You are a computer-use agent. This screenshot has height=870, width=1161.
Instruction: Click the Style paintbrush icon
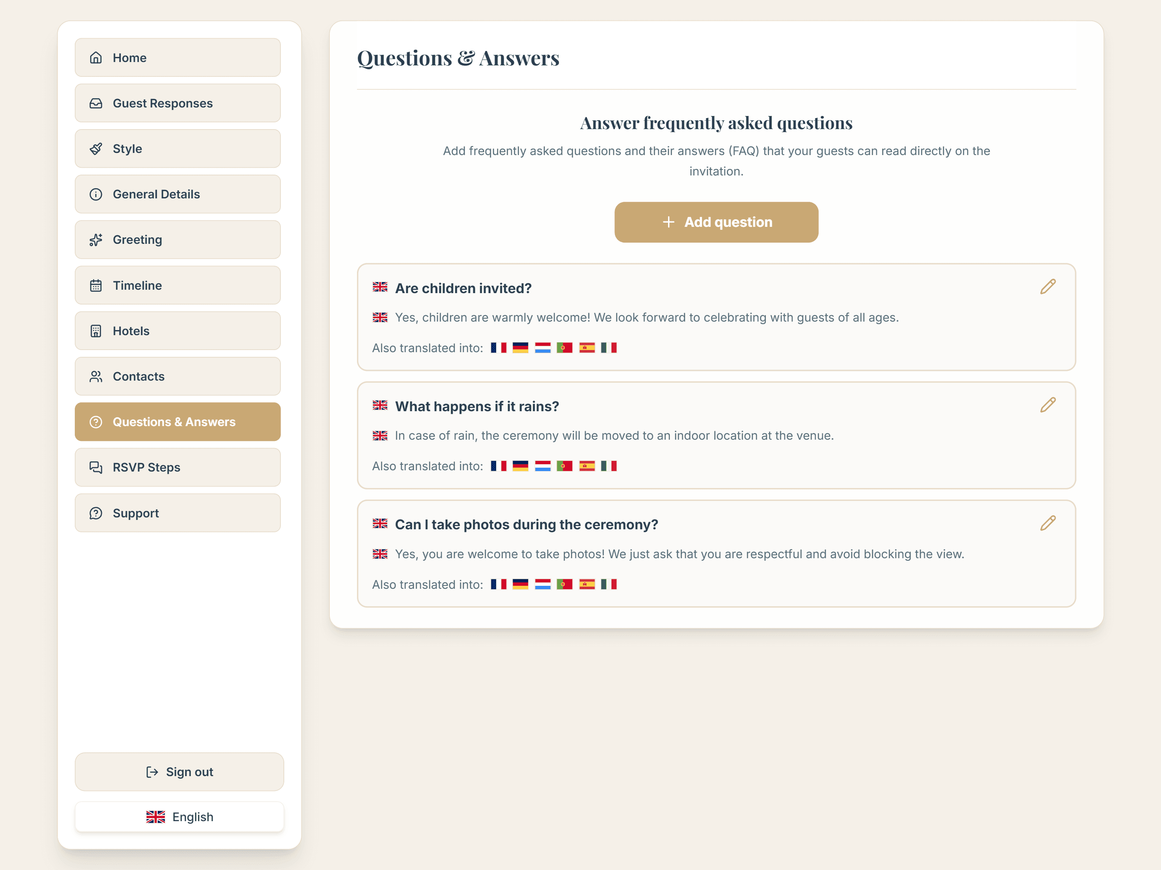pyautogui.click(x=96, y=149)
